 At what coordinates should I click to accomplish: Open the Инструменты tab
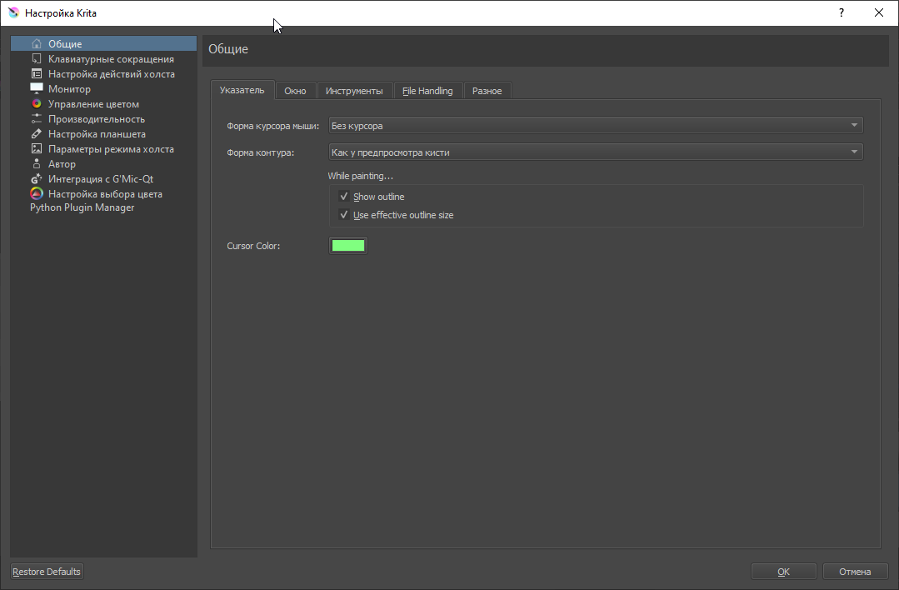pyautogui.click(x=354, y=91)
